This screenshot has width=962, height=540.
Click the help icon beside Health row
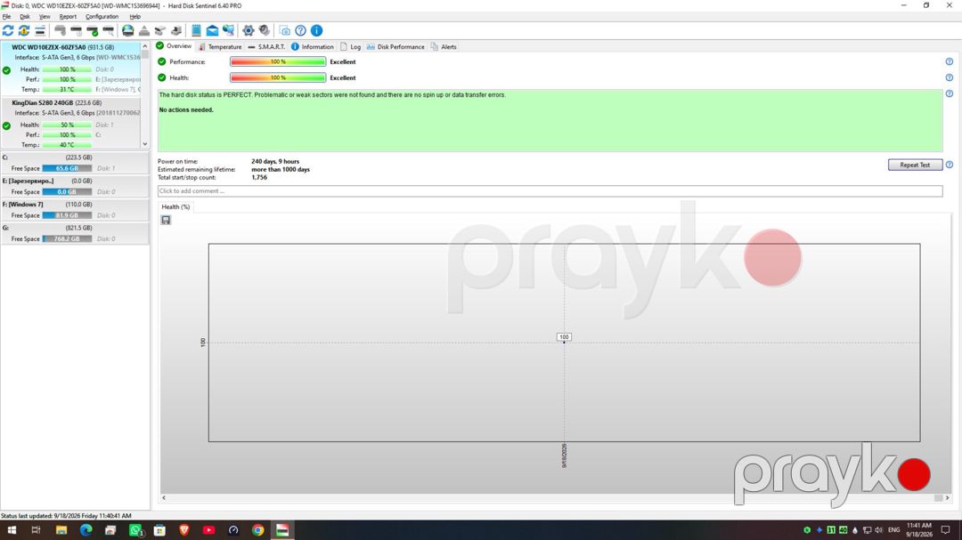pos(950,78)
